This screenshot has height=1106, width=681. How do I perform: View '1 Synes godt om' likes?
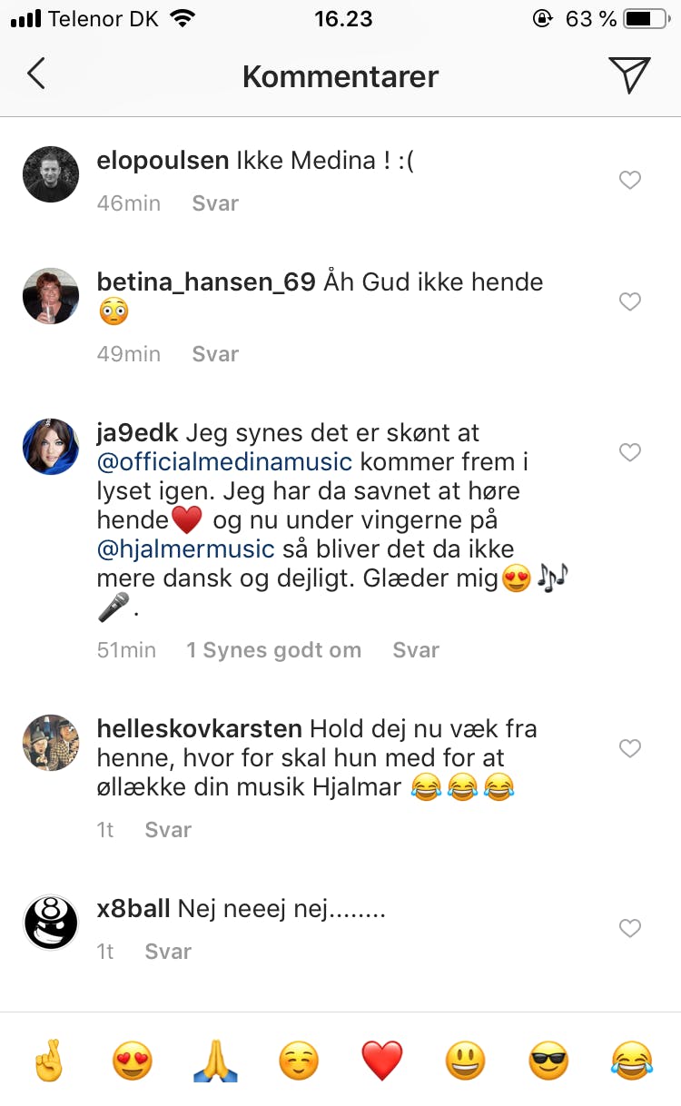click(x=273, y=650)
